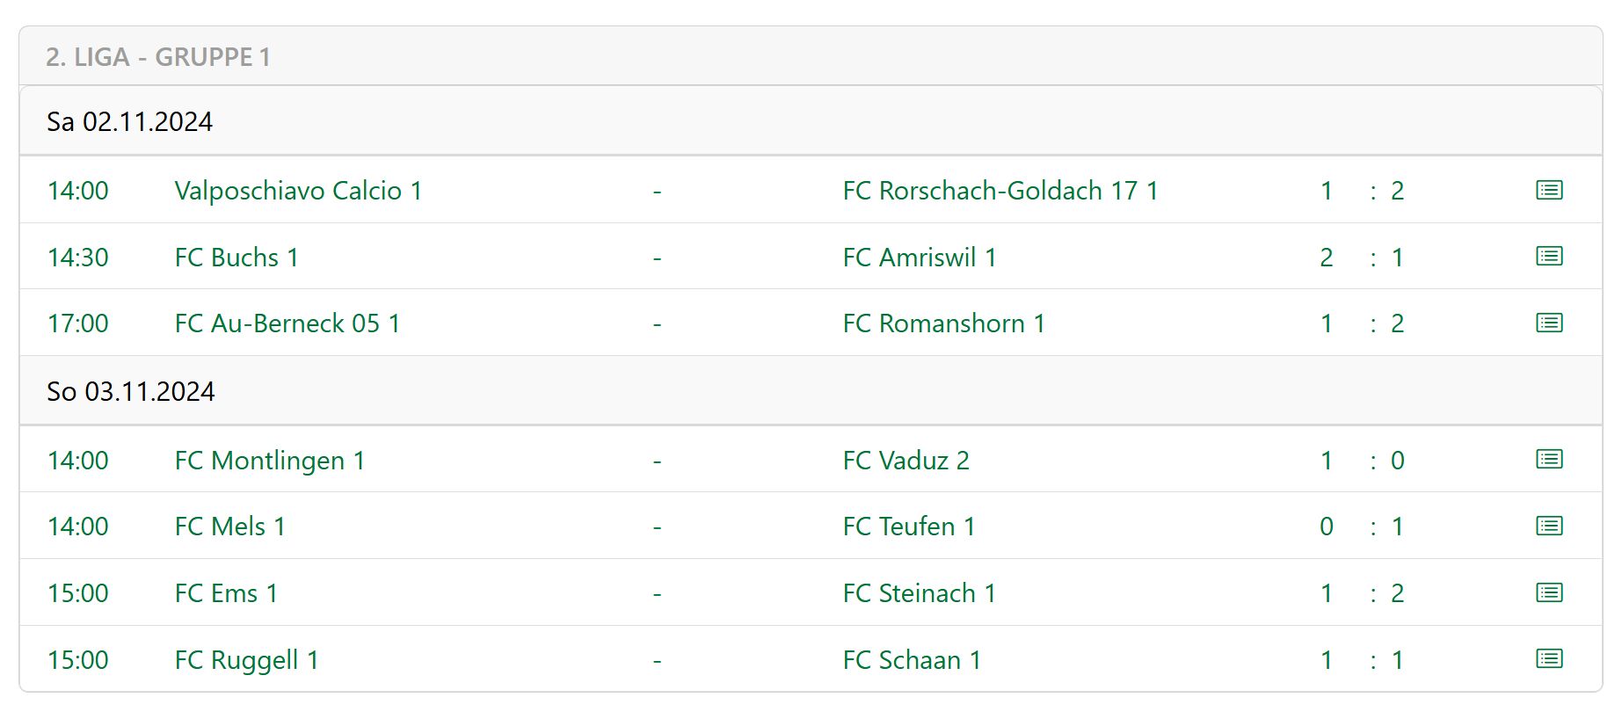Select FC Vaduz 2 team link
The height and width of the screenshot is (719, 1622).
[x=906, y=461]
